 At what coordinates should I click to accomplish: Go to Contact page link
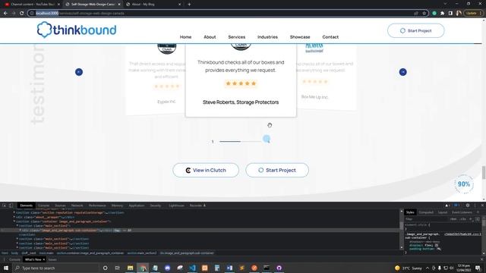tap(330, 37)
